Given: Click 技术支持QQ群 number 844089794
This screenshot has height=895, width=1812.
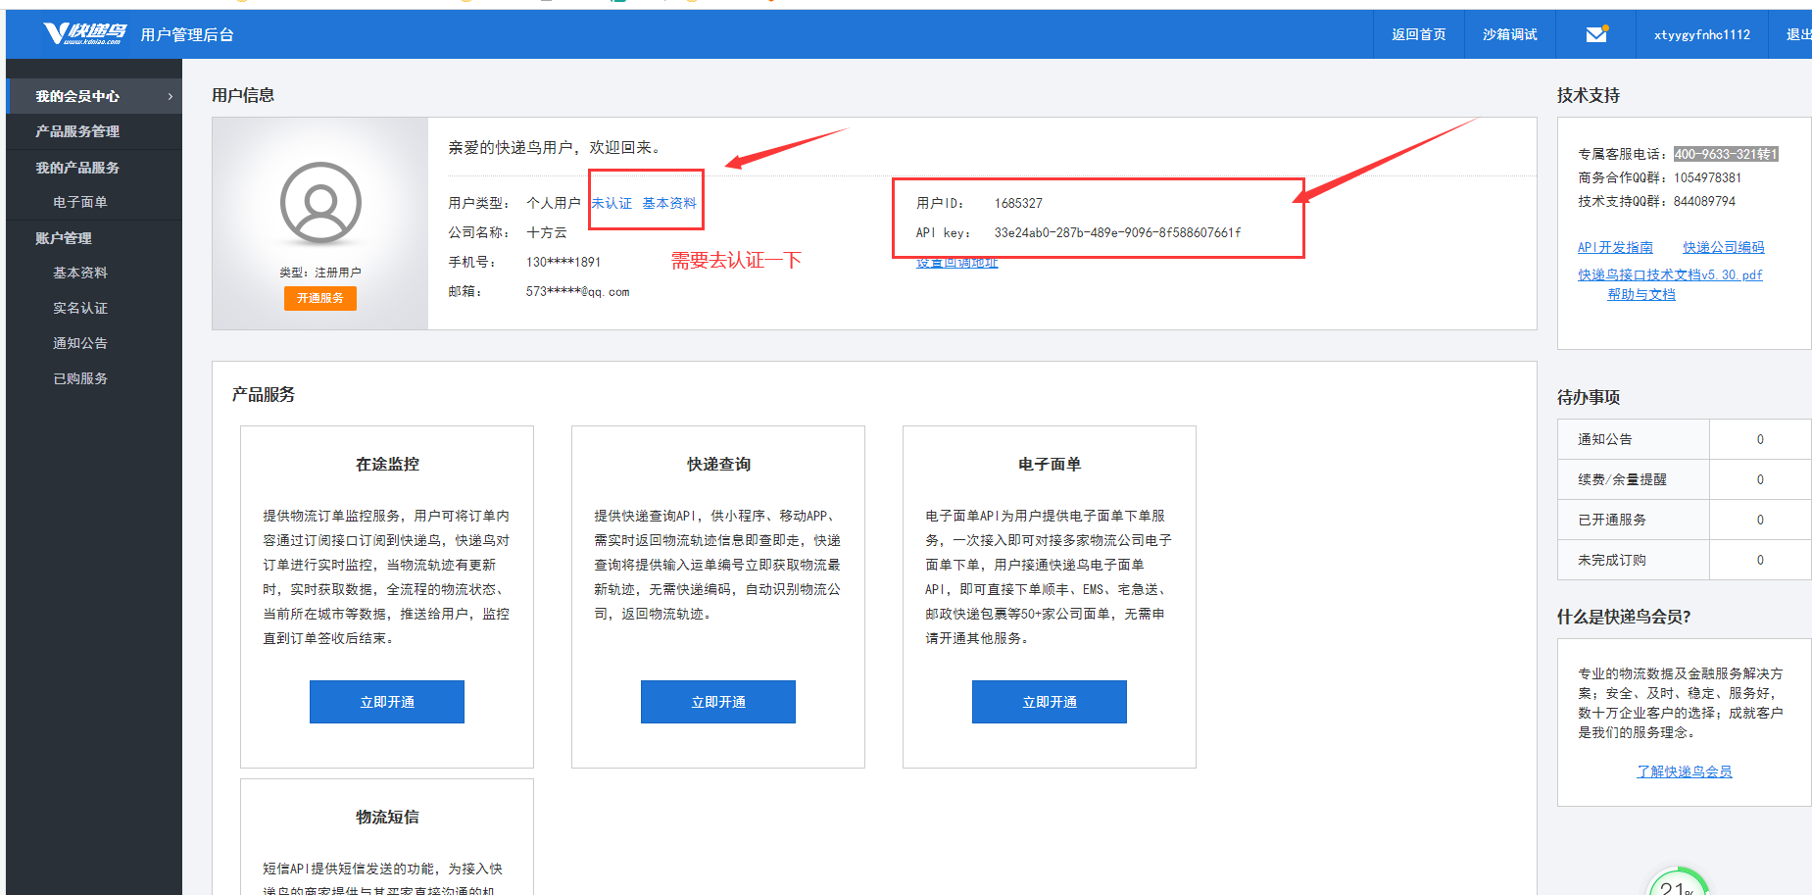Looking at the screenshot, I should pyautogui.click(x=1704, y=201).
